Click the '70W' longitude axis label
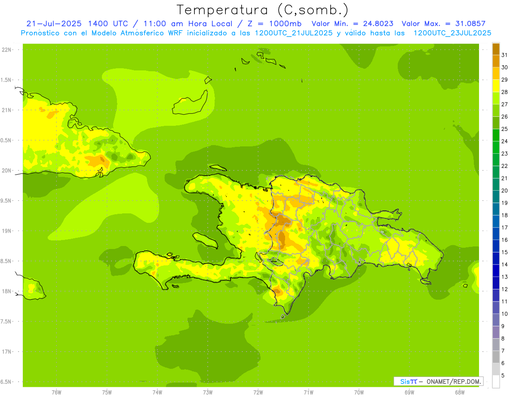The height and width of the screenshot is (398, 516). click(359, 392)
